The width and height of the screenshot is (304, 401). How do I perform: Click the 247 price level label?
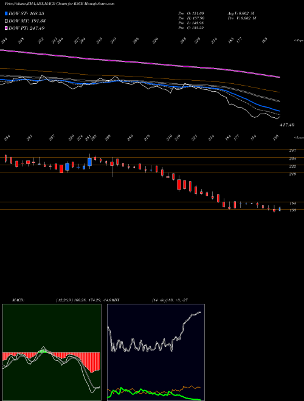[x=292, y=151]
